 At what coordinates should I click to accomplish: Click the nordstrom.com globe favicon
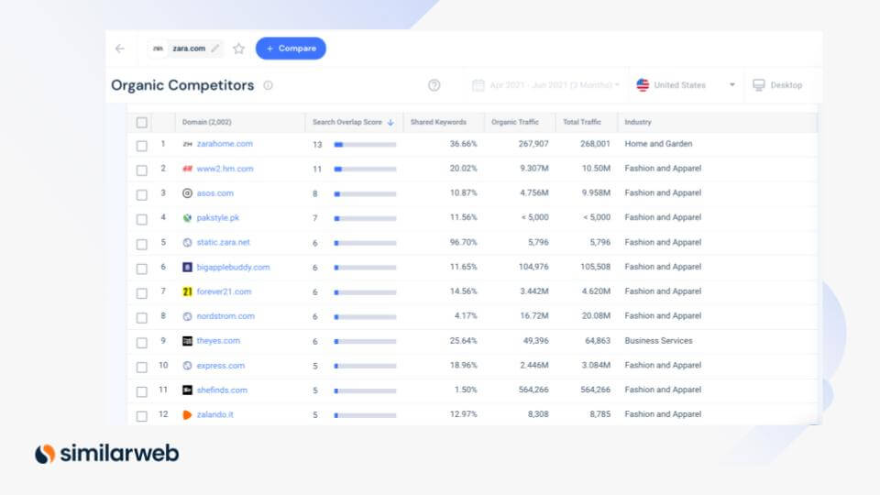click(x=187, y=316)
